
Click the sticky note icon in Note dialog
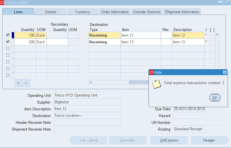click(156, 84)
